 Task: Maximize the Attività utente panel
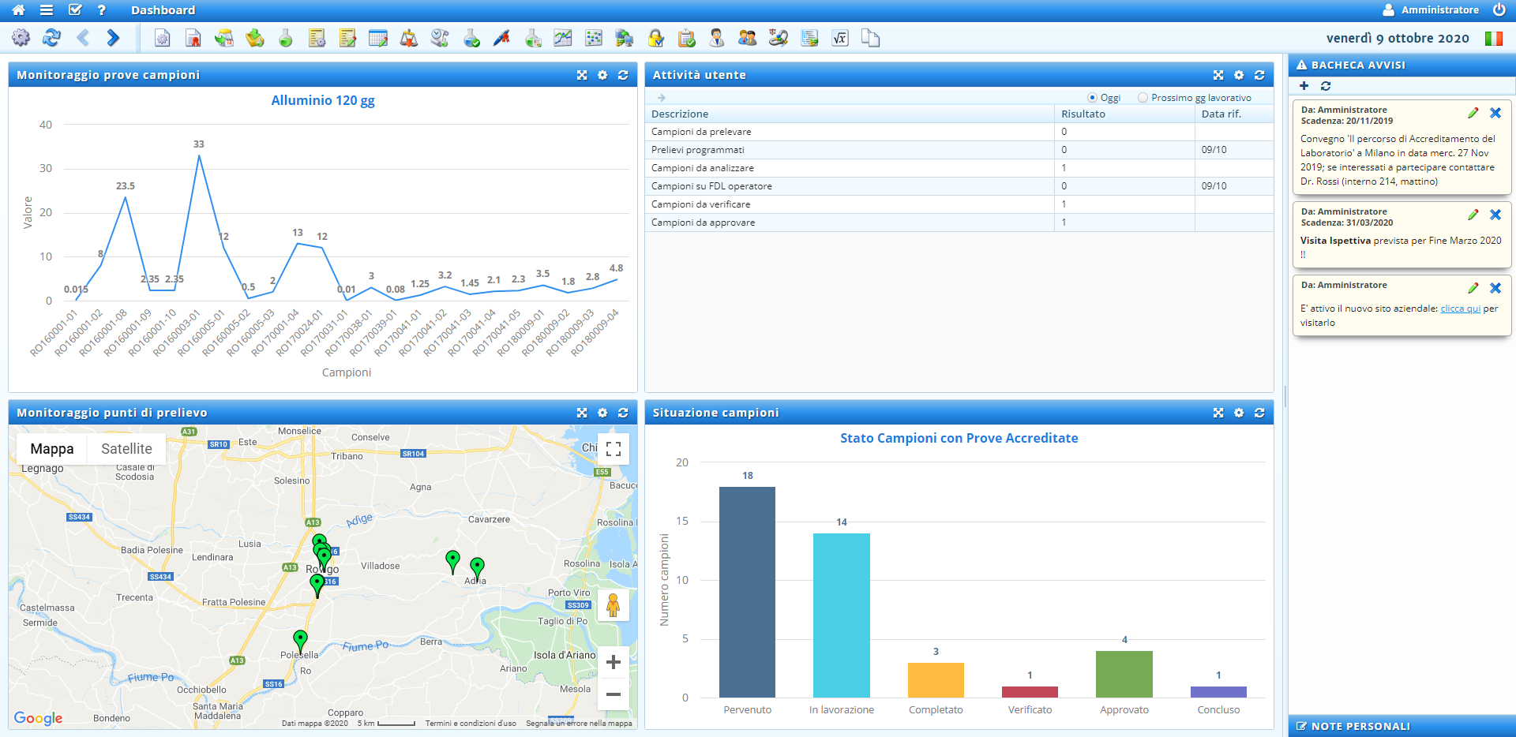point(1218,75)
